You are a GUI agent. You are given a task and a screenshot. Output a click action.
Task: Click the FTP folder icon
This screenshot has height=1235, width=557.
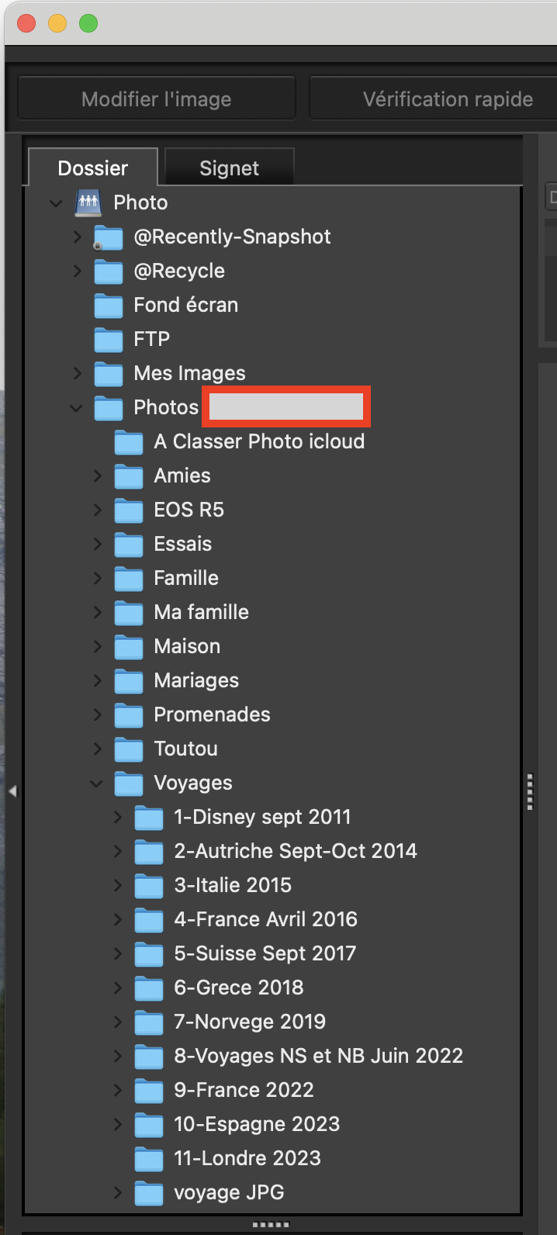click(108, 340)
